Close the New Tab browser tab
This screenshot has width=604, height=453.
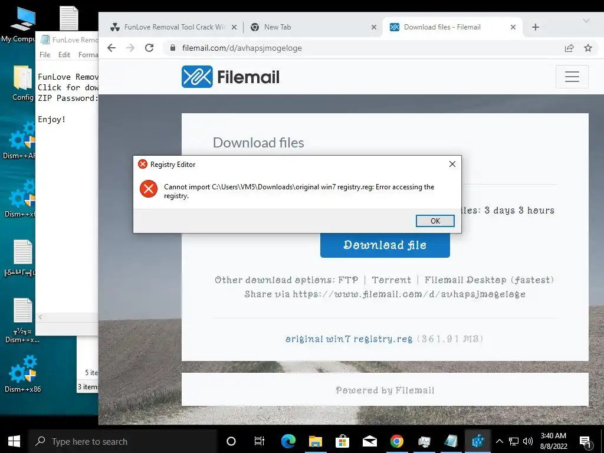click(x=373, y=27)
